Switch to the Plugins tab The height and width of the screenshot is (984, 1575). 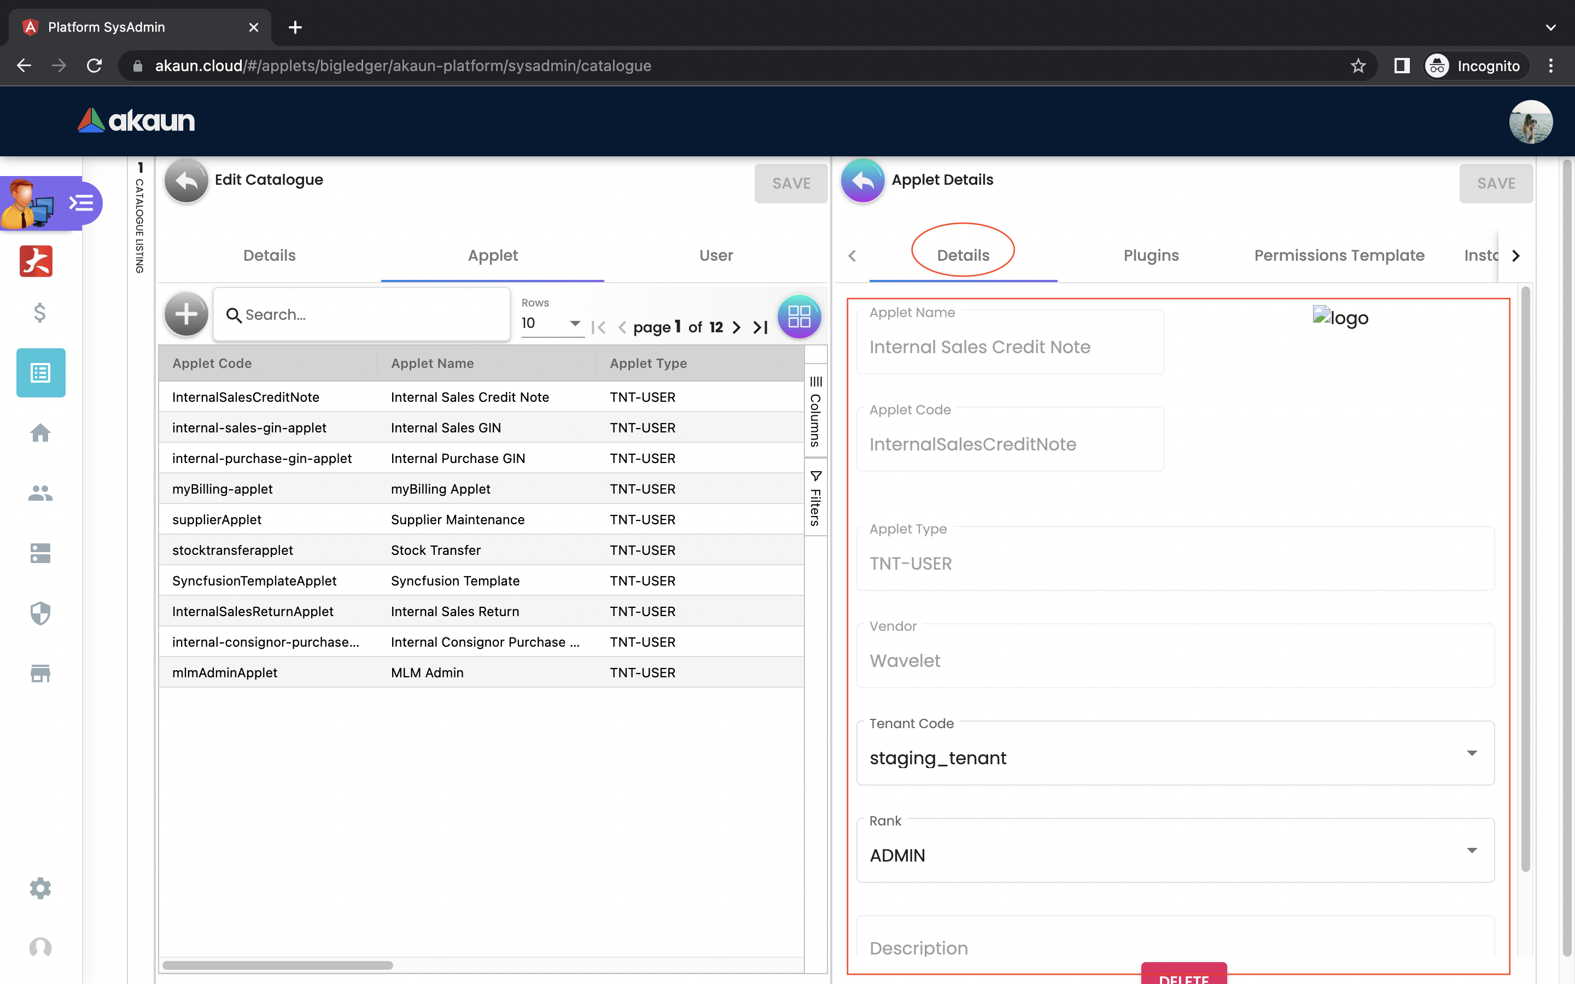tap(1151, 255)
